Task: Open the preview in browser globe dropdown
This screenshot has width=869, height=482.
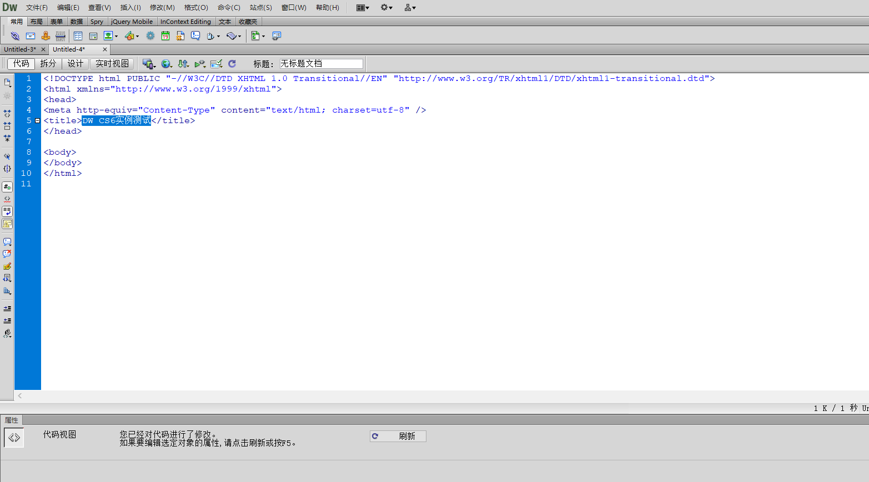Action: (170, 67)
